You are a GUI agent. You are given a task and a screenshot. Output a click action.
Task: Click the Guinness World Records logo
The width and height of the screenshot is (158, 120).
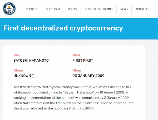click(x=9, y=9)
